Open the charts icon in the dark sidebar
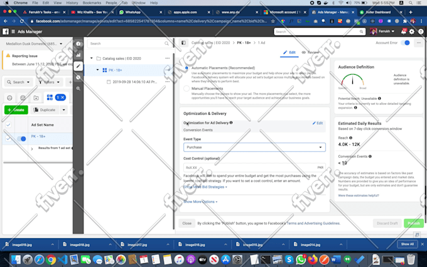 coord(78,55)
